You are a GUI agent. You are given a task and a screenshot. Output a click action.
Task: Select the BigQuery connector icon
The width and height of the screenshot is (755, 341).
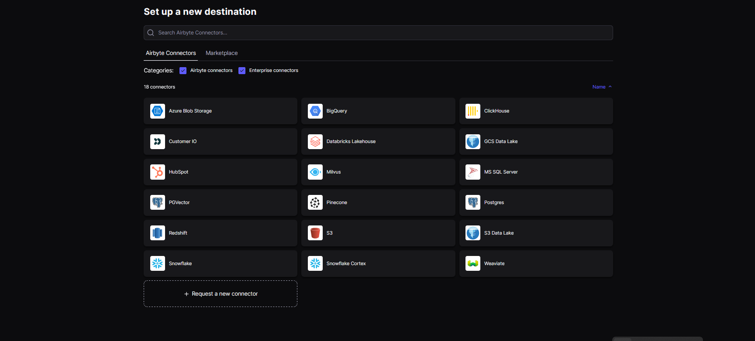(x=315, y=111)
